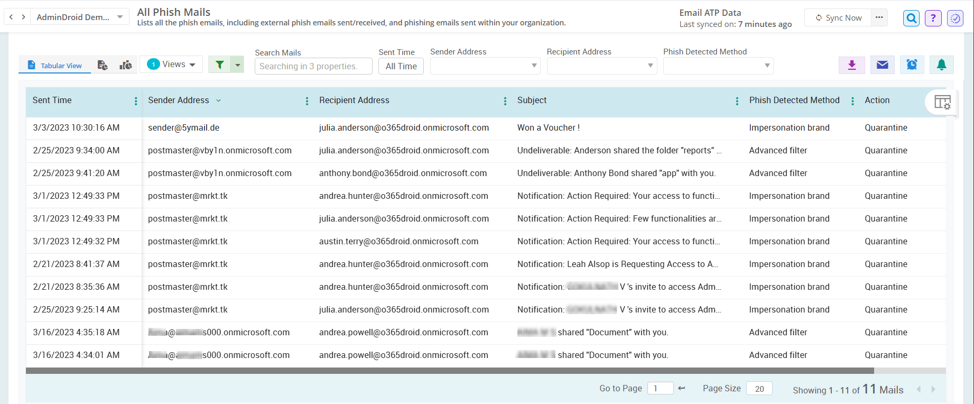
Task: Open the Phish Detected Method filter dropdown
Action: (718, 66)
